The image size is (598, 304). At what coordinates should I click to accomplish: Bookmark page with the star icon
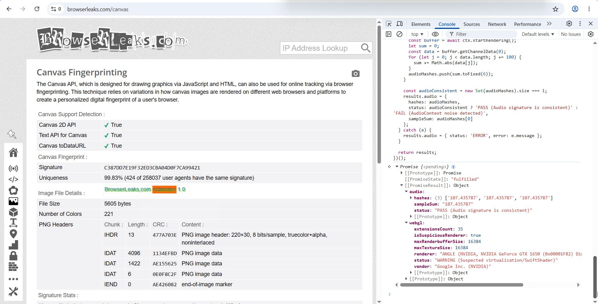555,9
